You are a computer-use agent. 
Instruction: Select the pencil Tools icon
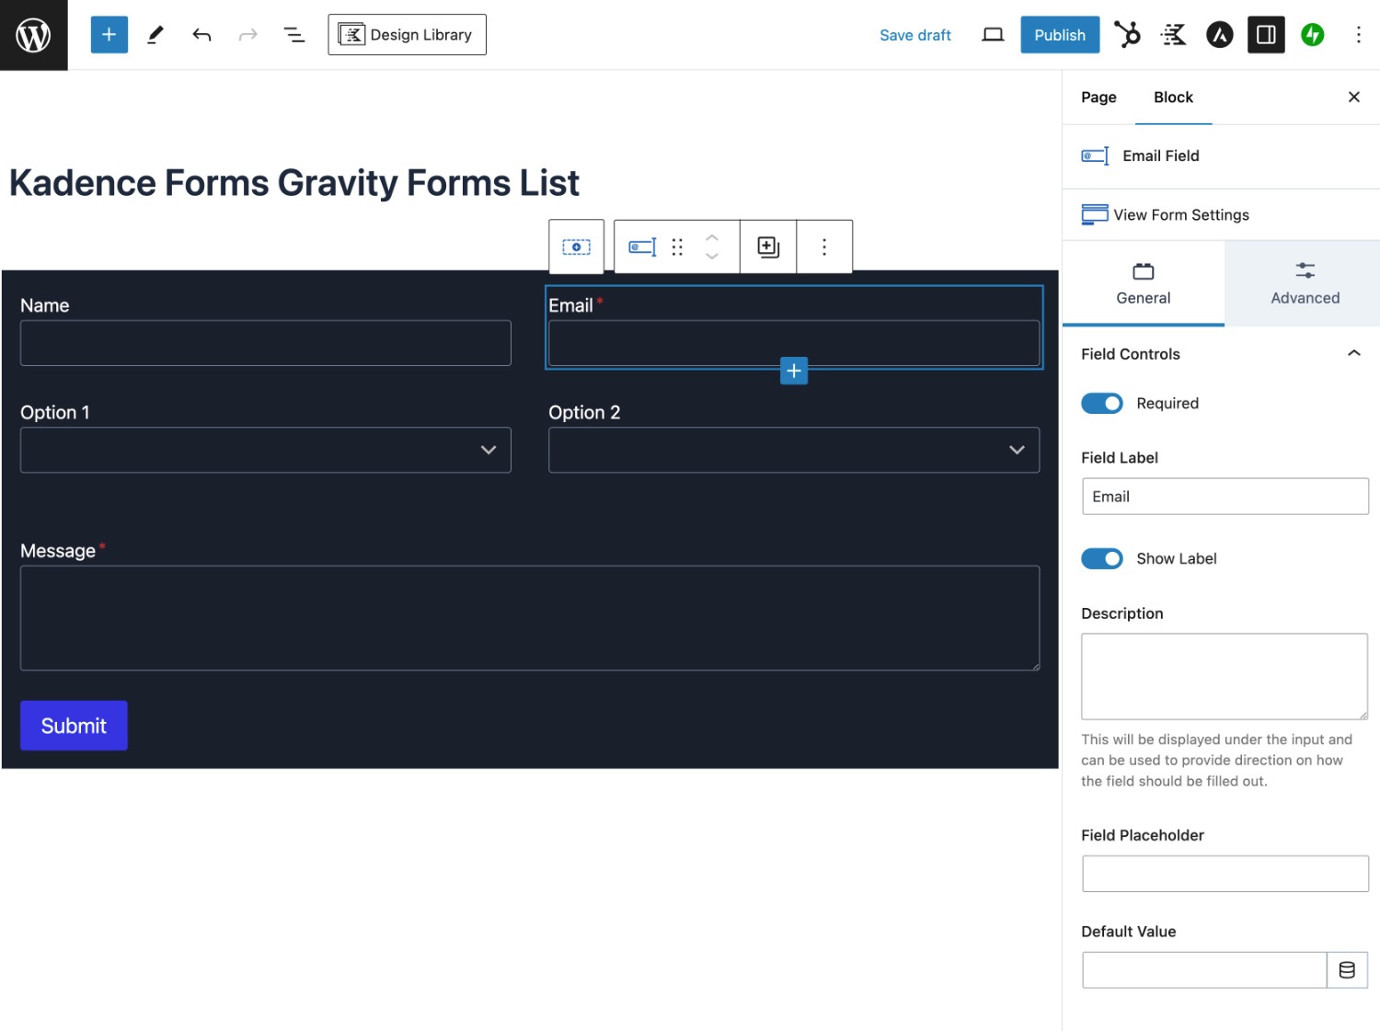[x=155, y=35]
